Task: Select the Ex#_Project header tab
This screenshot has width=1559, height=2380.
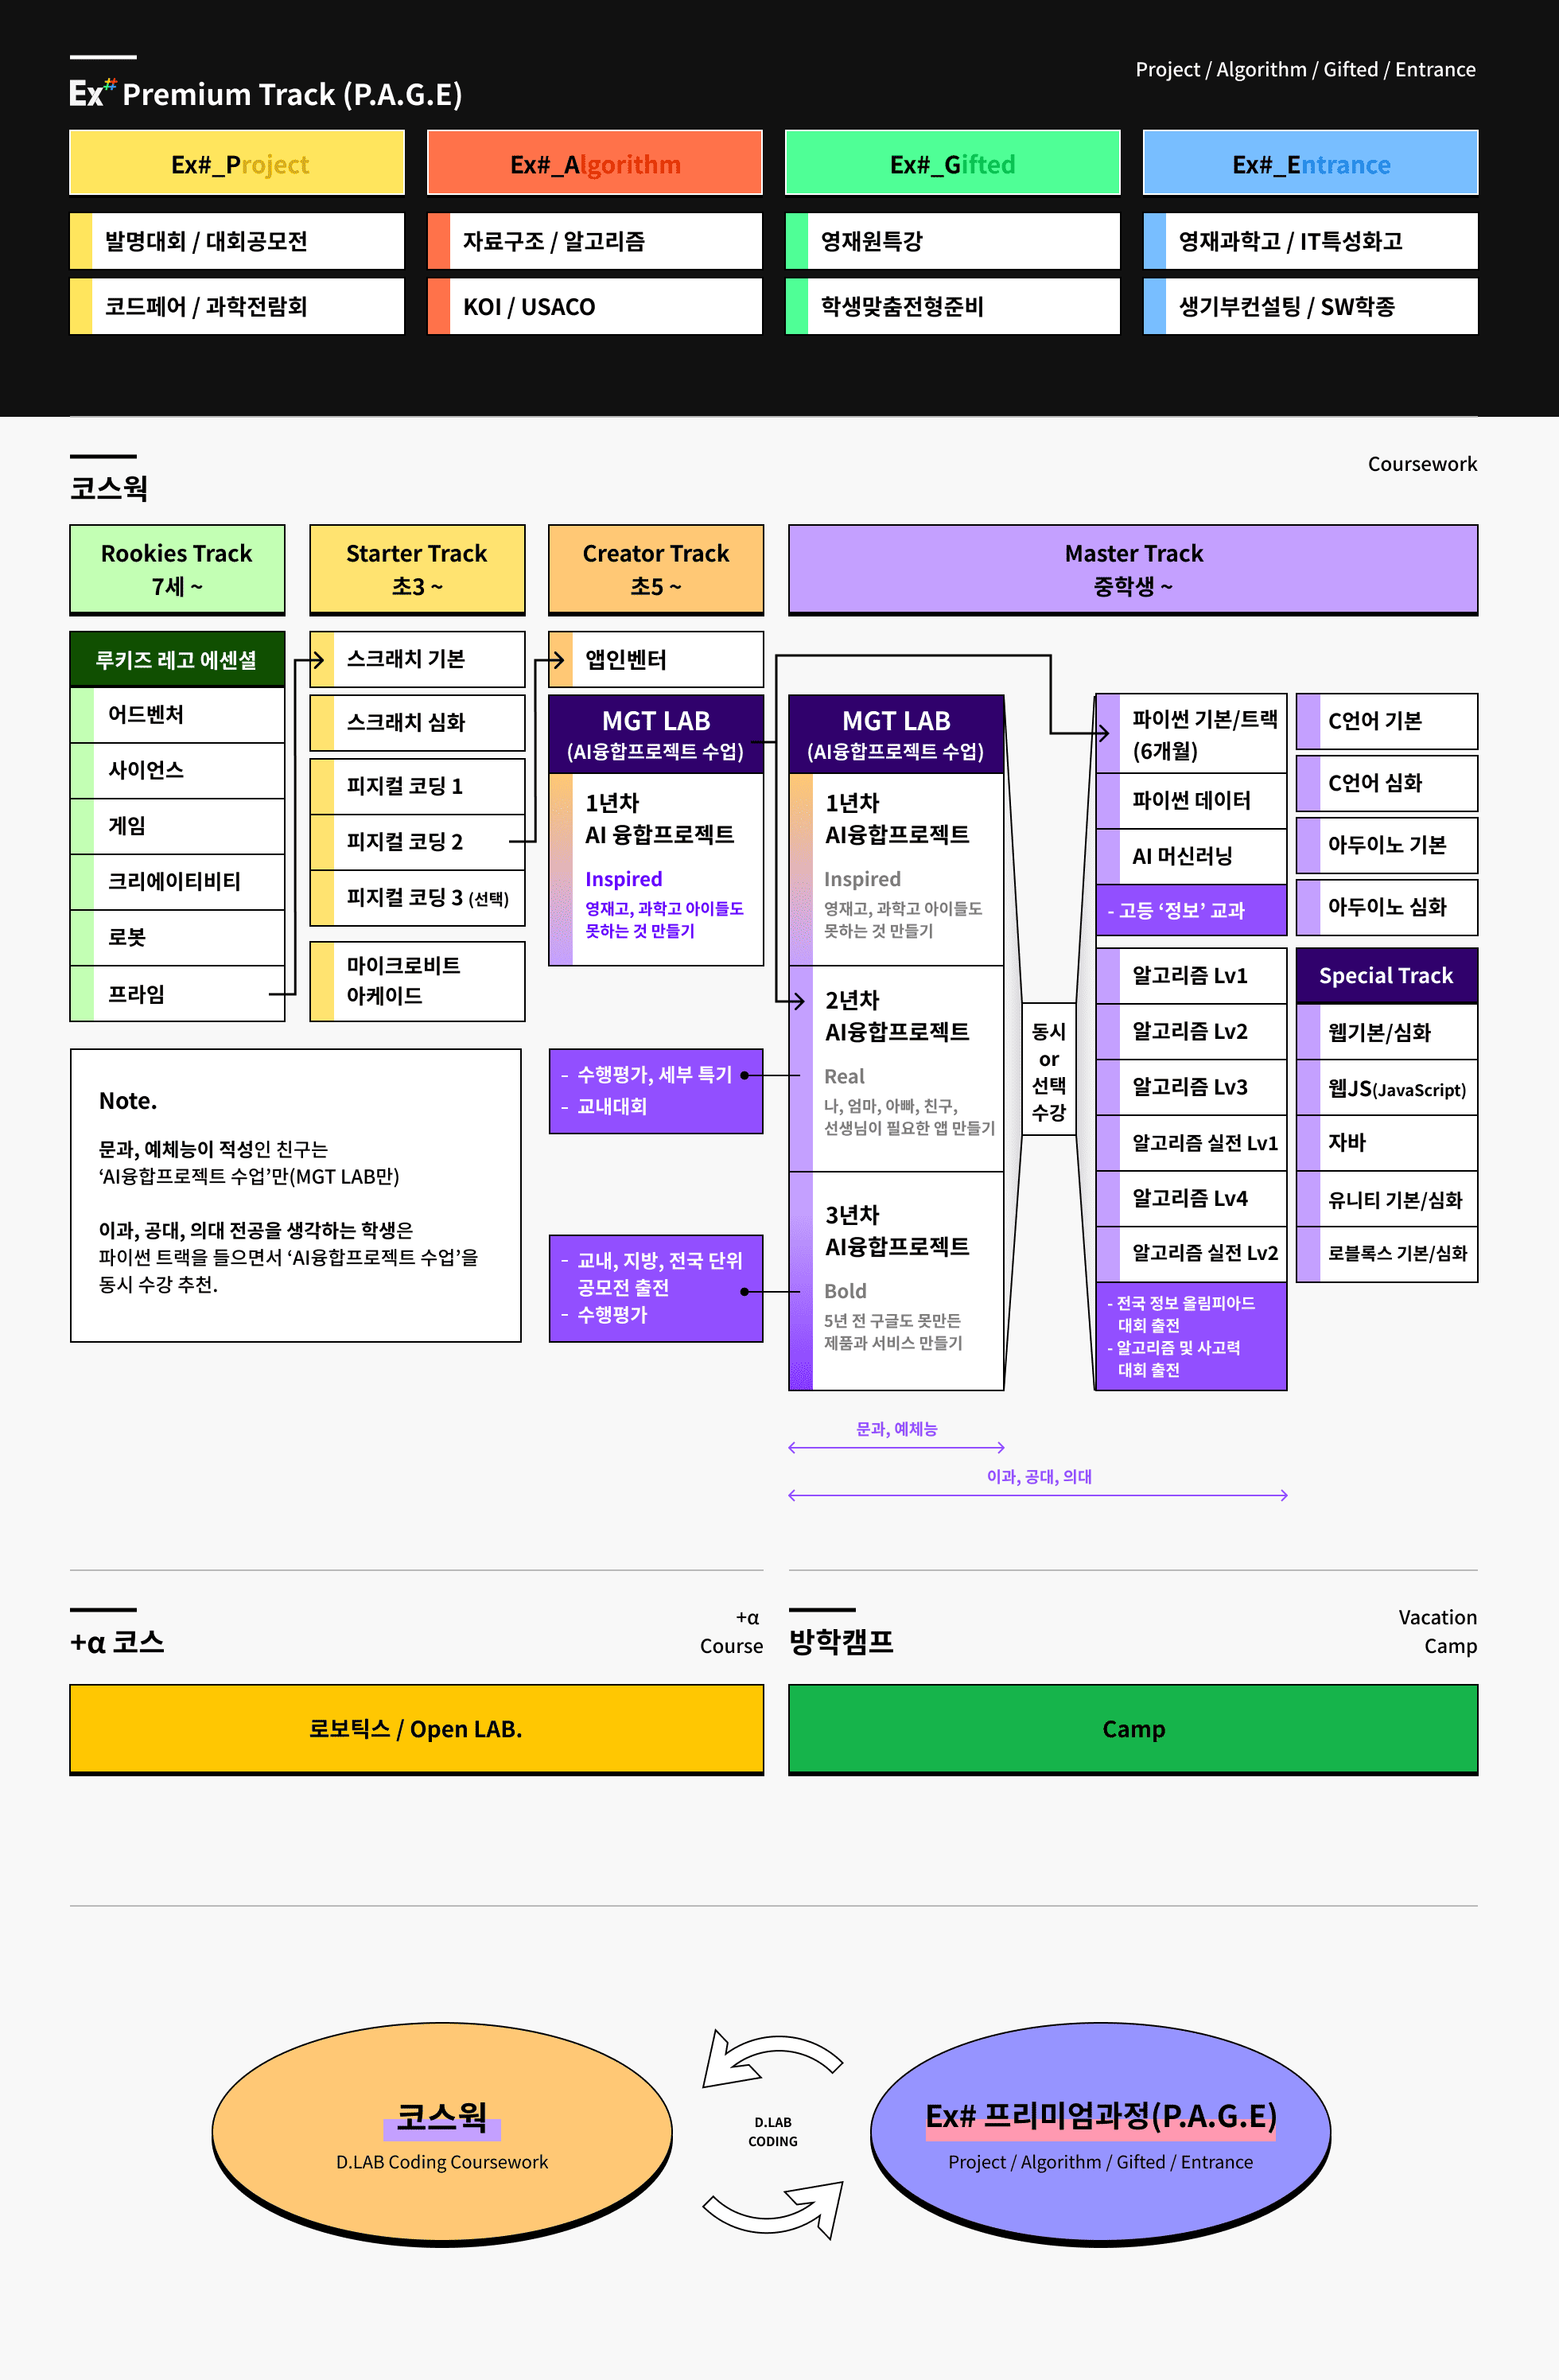Action: point(237,163)
